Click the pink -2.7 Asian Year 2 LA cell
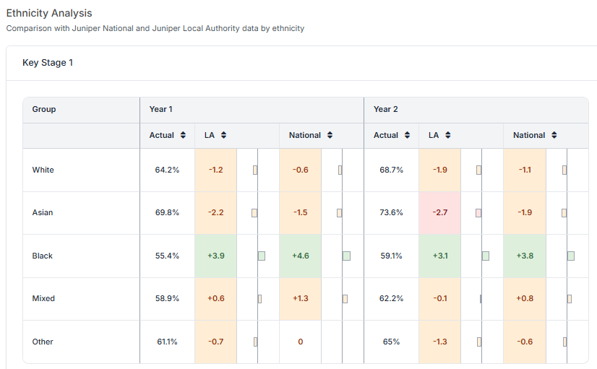This screenshot has height=369, width=597. pos(439,213)
